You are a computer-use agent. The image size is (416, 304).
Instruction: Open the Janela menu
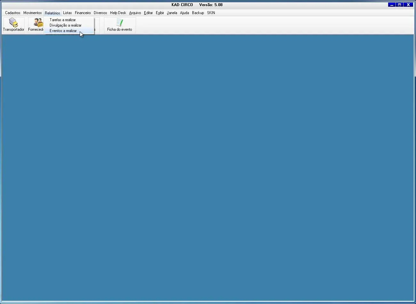click(x=172, y=13)
